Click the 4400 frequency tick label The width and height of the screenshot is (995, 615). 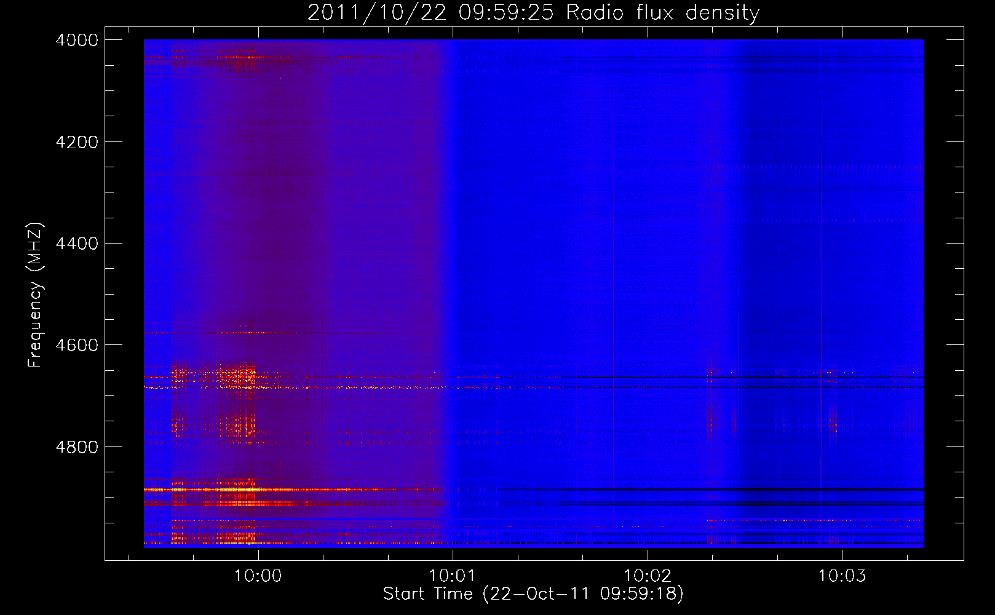(x=77, y=244)
